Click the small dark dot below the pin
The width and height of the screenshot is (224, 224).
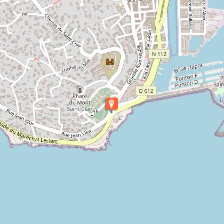tap(111, 112)
